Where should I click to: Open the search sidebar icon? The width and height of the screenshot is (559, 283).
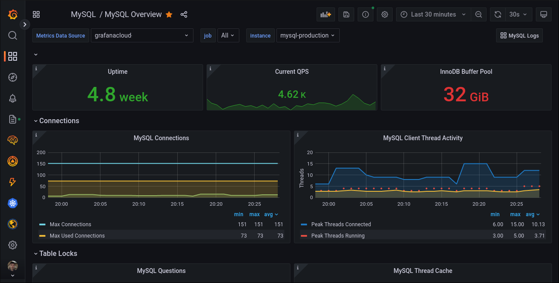tap(13, 35)
